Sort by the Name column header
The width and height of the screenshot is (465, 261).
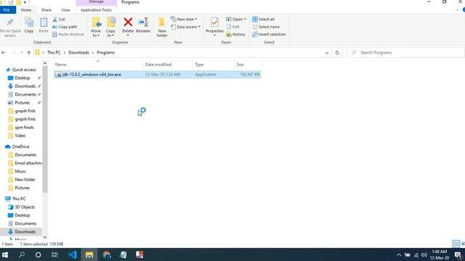tap(98, 65)
